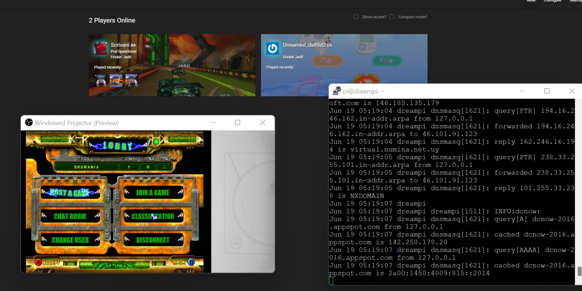
Task: Click the Unnamed_da95d2 power-icon avatar
Action: 272,48
